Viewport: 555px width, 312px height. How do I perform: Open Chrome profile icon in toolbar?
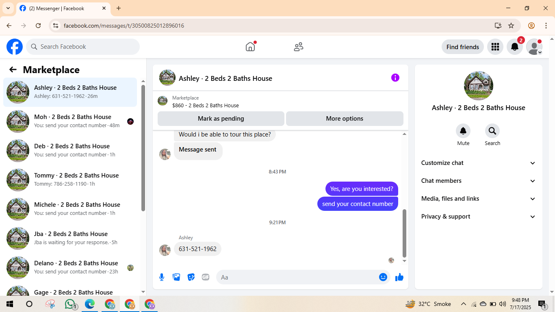[x=531, y=26]
